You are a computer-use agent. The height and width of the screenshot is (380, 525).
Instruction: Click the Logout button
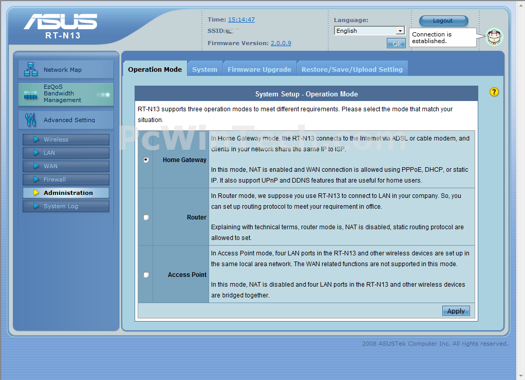click(x=444, y=21)
